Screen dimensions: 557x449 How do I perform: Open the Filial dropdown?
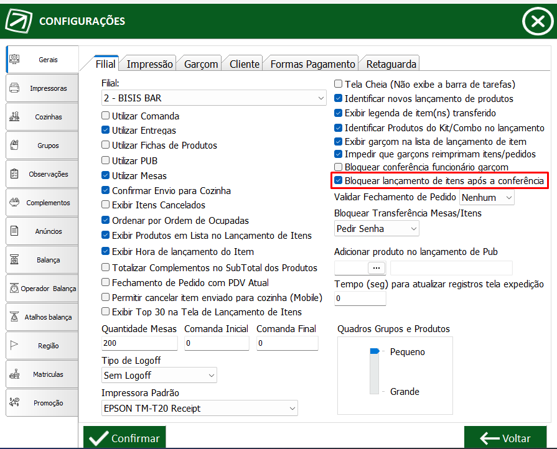pyautogui.click(x=214, y=98)
